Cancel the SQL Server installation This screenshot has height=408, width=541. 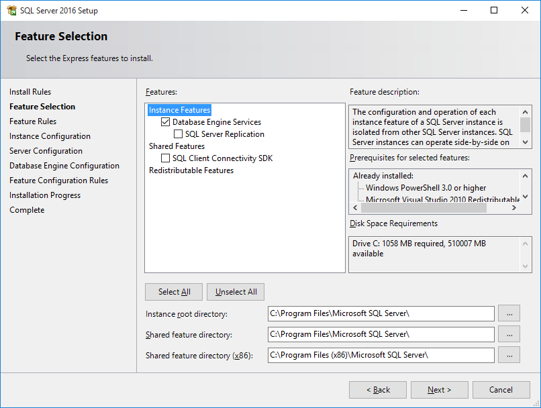point(501,389)
